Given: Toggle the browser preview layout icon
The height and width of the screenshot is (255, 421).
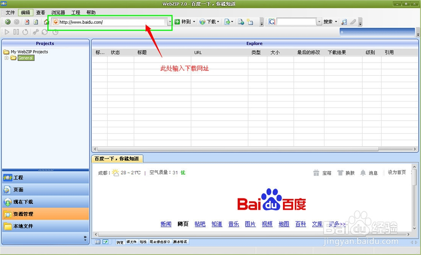Looking at the screenshot, I should coord(105,242).
